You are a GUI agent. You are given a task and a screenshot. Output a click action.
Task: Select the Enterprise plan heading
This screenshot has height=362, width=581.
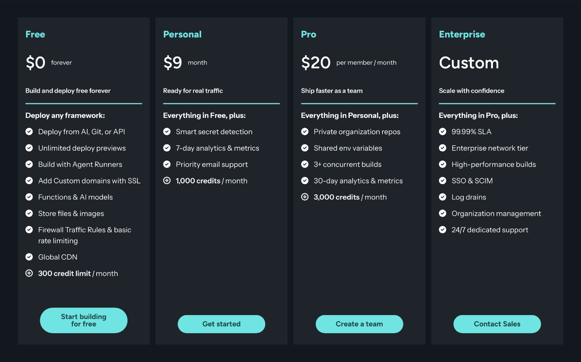pos(462,34)
